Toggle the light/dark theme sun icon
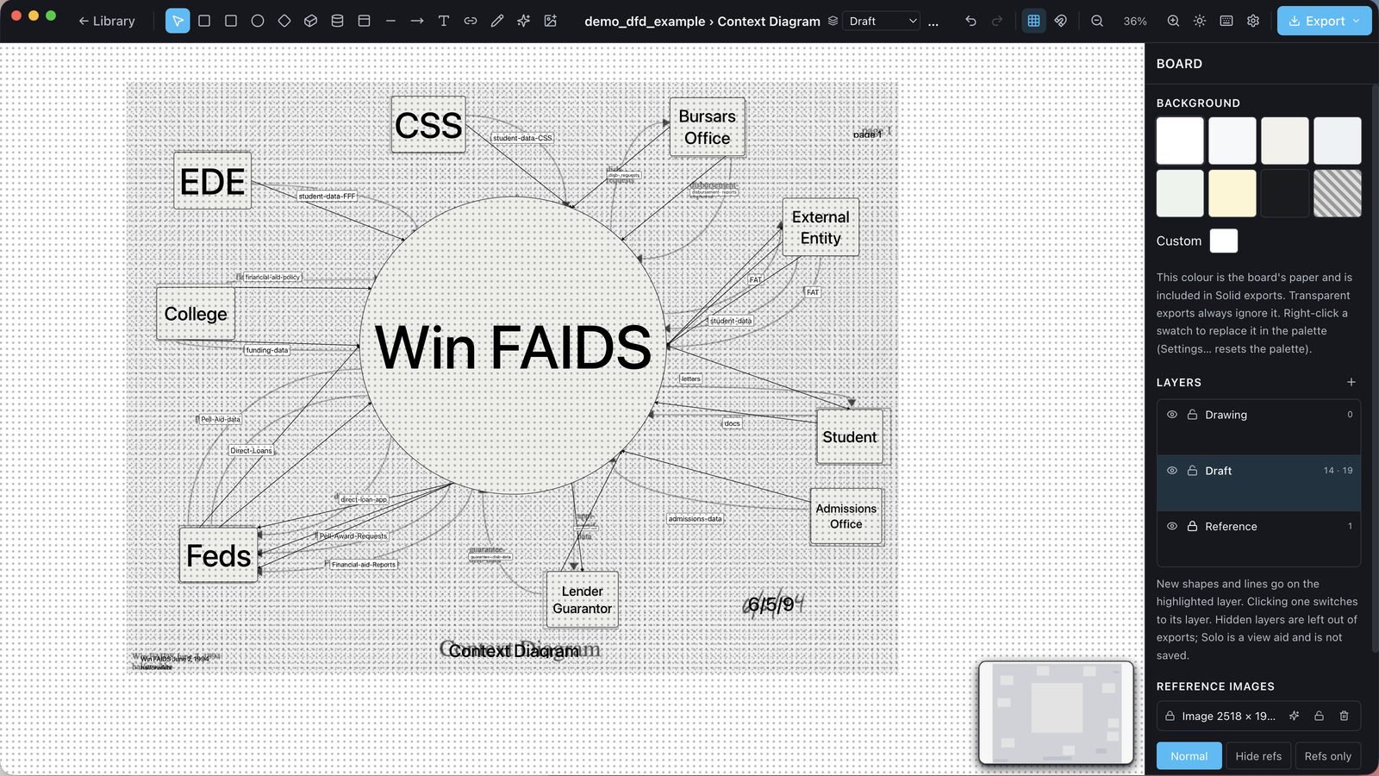The image size is (1379, 776). pyautogui.click(x=1200, y=21)
